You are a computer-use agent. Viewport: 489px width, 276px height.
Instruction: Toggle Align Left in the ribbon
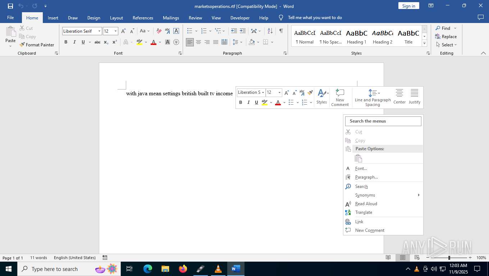pos(190,42)
